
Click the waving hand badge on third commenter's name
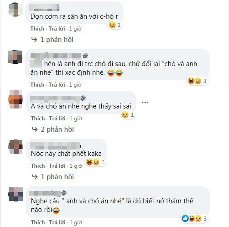click(83, 98)
